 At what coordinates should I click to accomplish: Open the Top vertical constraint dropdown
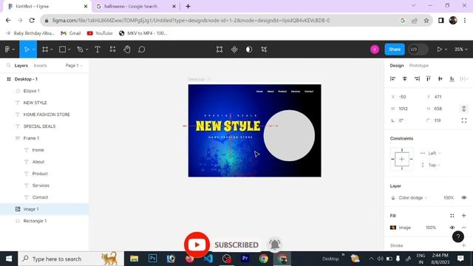click(435, 165)
